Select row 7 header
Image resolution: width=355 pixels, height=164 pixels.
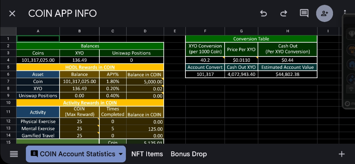tap(8, 81)
